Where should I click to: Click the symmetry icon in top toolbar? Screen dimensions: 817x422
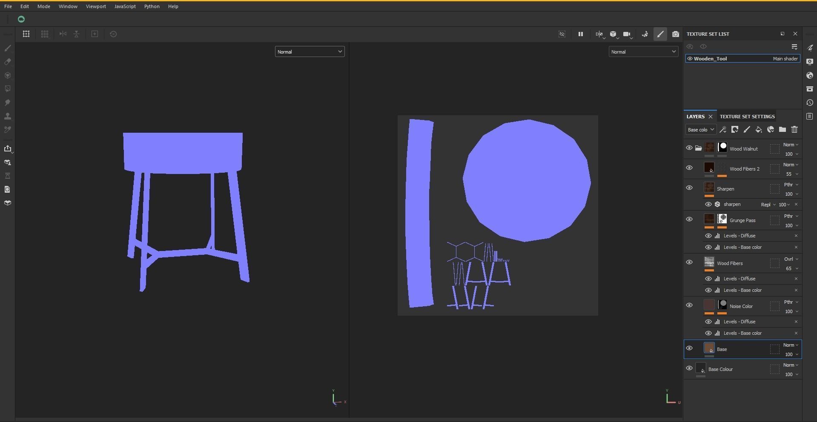coord(63,34)
